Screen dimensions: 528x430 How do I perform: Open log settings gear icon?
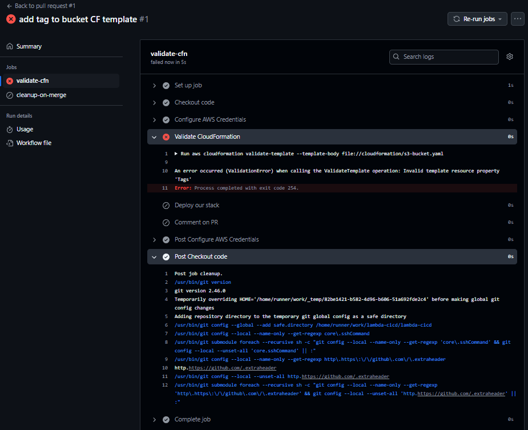click(510, 57)
